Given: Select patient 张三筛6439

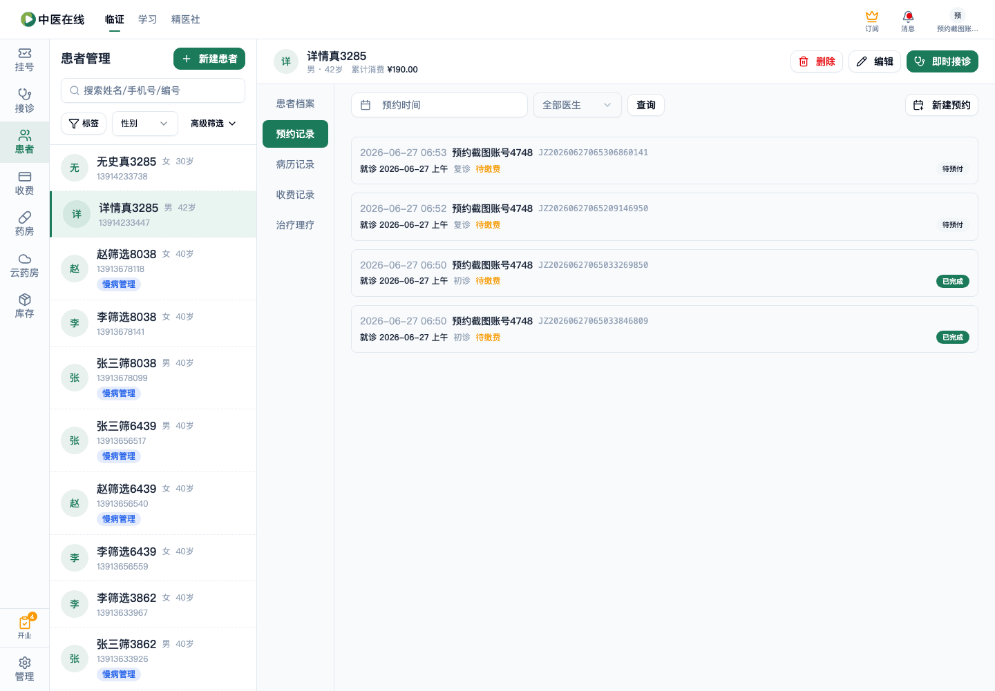Looking at the screenshot, I should 153,440.
